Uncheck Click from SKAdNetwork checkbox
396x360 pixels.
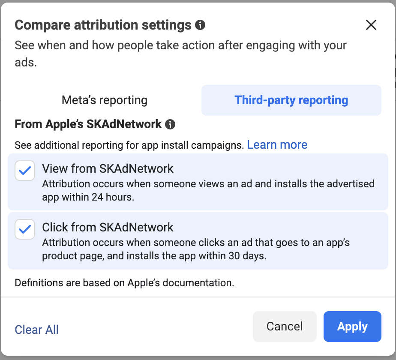click(25, 229)
